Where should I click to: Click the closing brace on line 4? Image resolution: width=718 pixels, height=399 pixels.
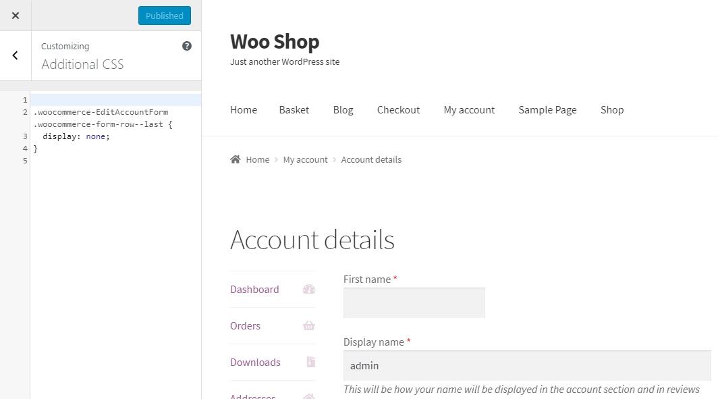click(x=36, y=149)
